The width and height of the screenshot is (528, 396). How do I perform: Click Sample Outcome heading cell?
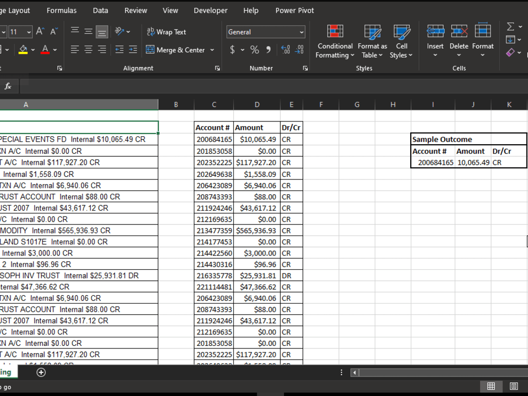click(x=468, y=139)
